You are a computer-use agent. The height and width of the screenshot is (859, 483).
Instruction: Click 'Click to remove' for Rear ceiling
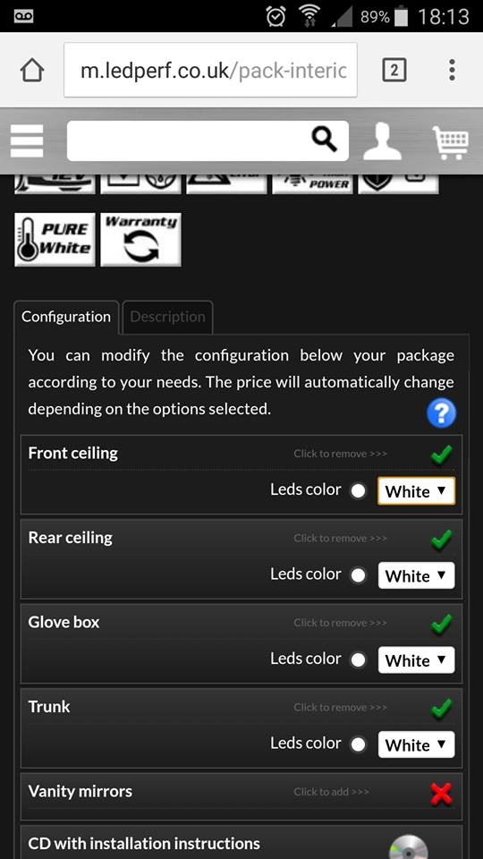point(340,539)
